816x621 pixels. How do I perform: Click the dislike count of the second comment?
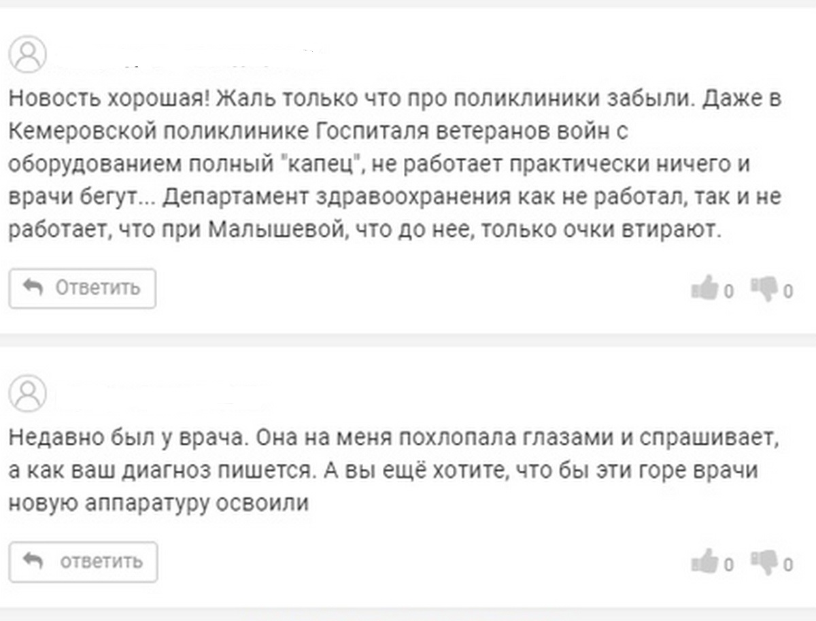[x=787, y=565]
